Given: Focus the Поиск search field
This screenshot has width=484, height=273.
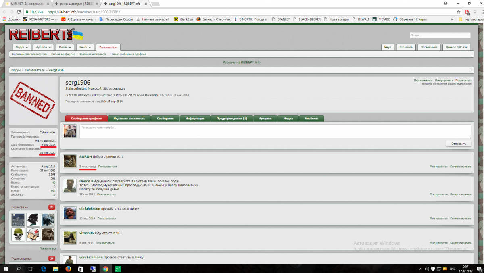Looking at the screenshot, I should [x=440, y=35].
